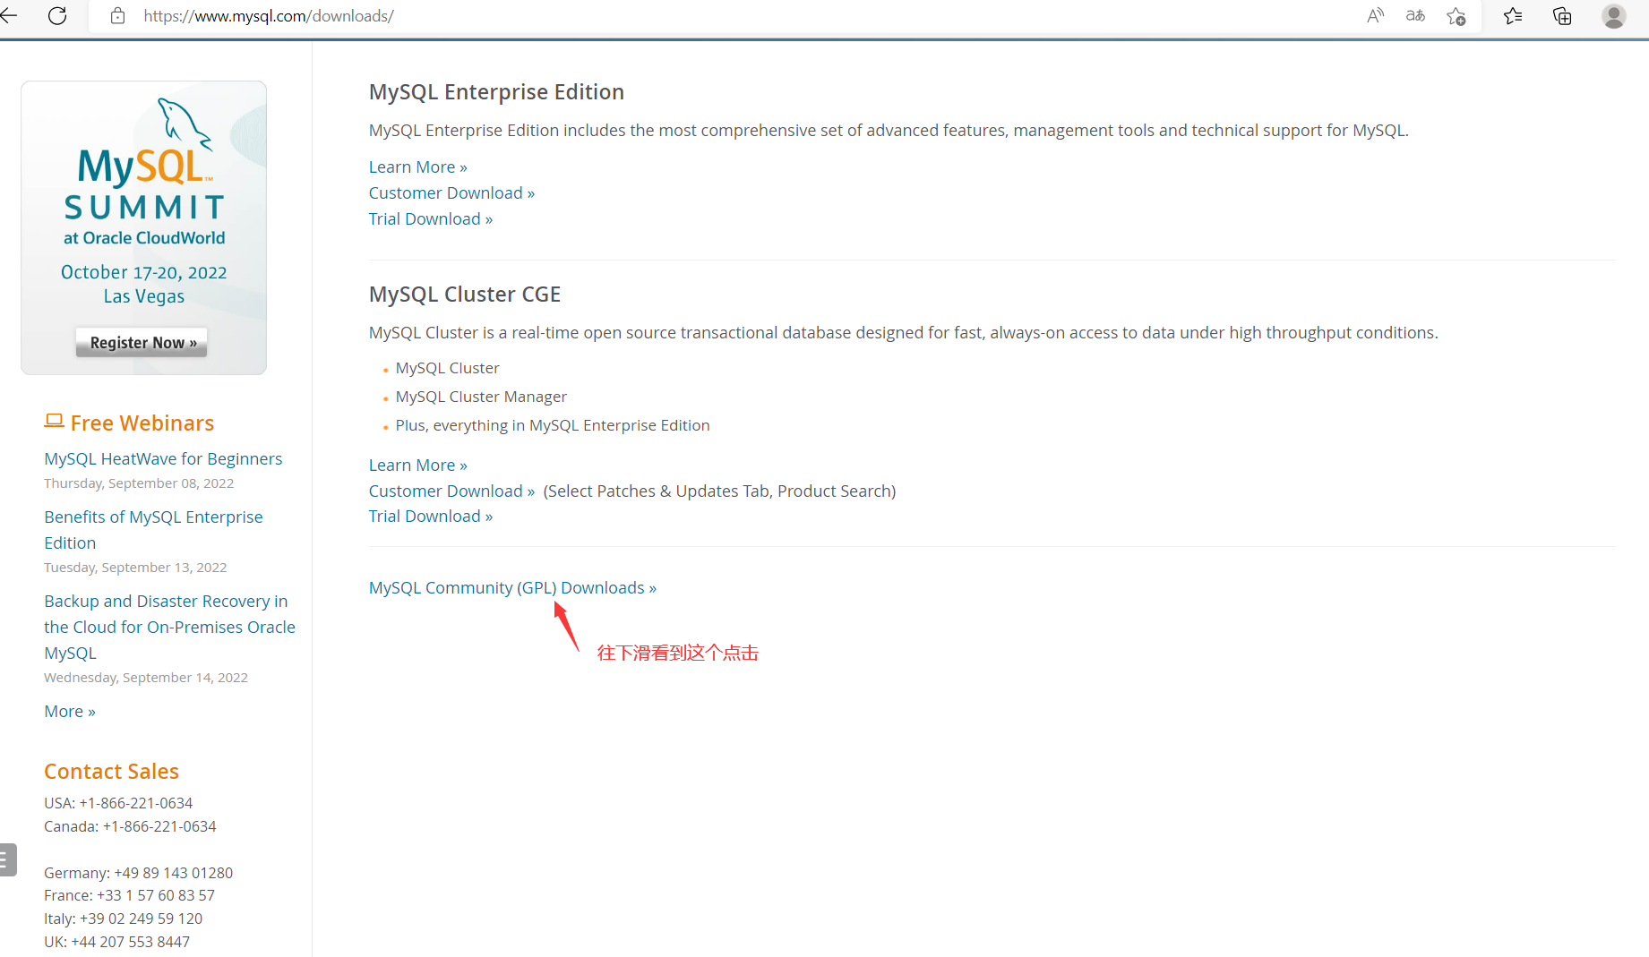Click the Free Webinars heading
This screenshot has width=1649, height=957.
[x=142, y=423]
